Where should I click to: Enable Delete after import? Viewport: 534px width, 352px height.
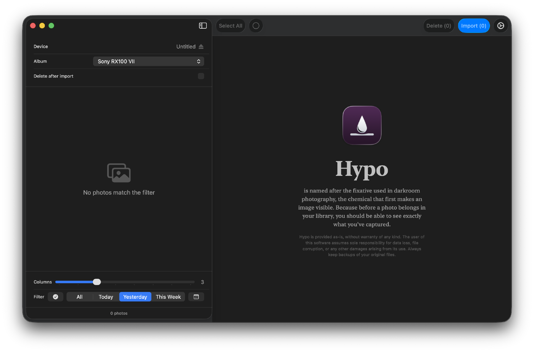201,76
